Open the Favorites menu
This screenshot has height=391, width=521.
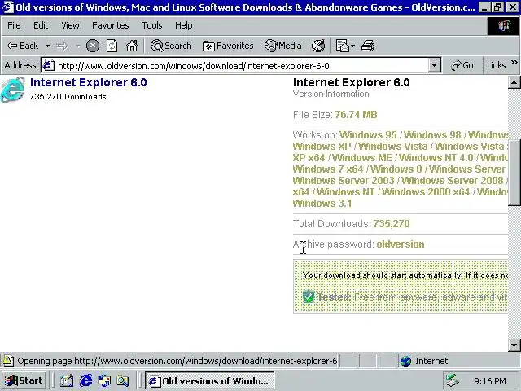pyautogui.click(x=111, y=25)
